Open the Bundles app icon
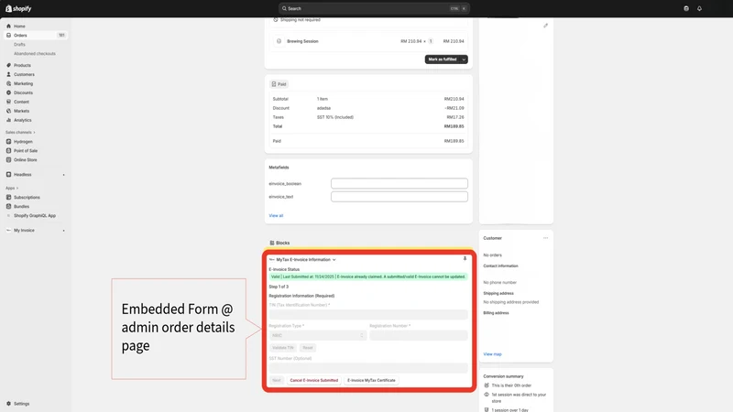Image resolution: width=733 pixels, height=412 pixels. pyautogui.click(x=8, y=207)
